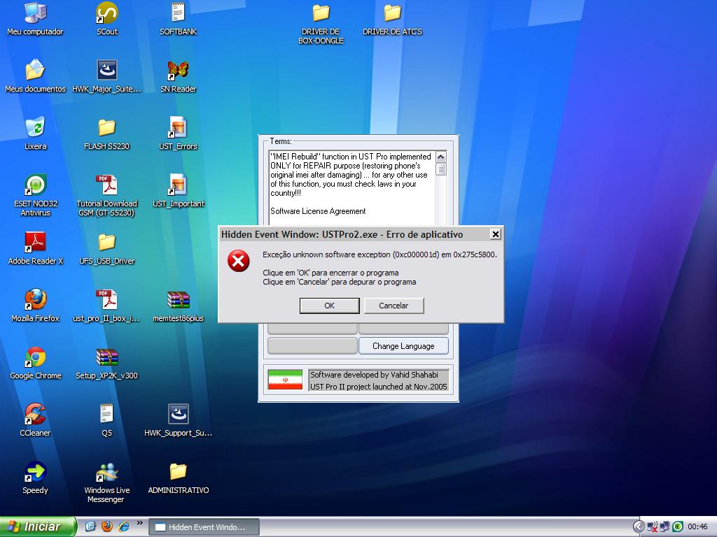
Task: Close the Erro de aplicativo dialog
Action: tap(495, 234)
